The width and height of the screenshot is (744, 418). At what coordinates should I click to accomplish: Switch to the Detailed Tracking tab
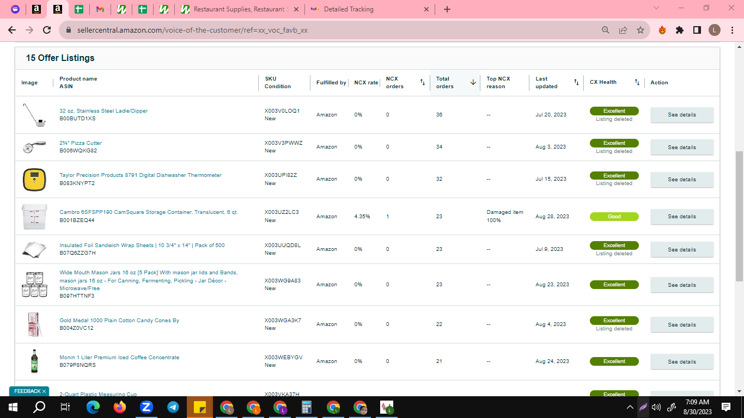pyautogui.click(x=370, y=9)
